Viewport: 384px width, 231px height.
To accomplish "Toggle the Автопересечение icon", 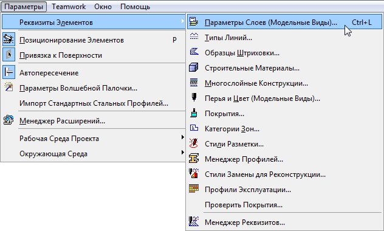I will click(x=9, y=72).
